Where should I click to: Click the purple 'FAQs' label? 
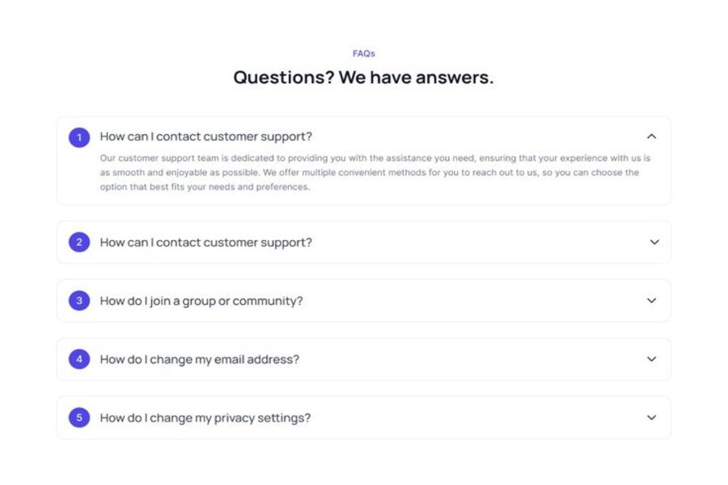(x=364, y=53)
